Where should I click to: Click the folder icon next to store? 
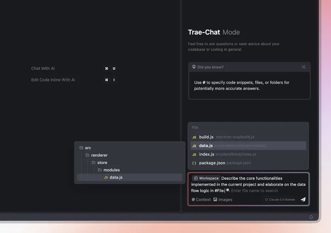click(x=94, y=162)
